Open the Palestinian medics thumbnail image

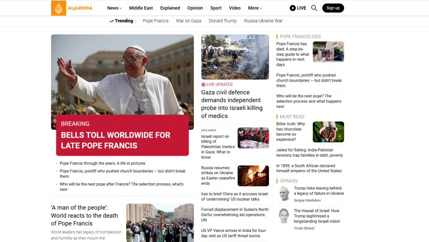pos(253,138)
